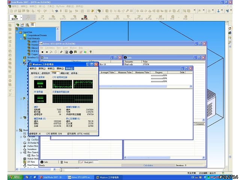Click Windows Start button
Image resolution: width=240 pixels, height=180 pixels.
point(15,177)
